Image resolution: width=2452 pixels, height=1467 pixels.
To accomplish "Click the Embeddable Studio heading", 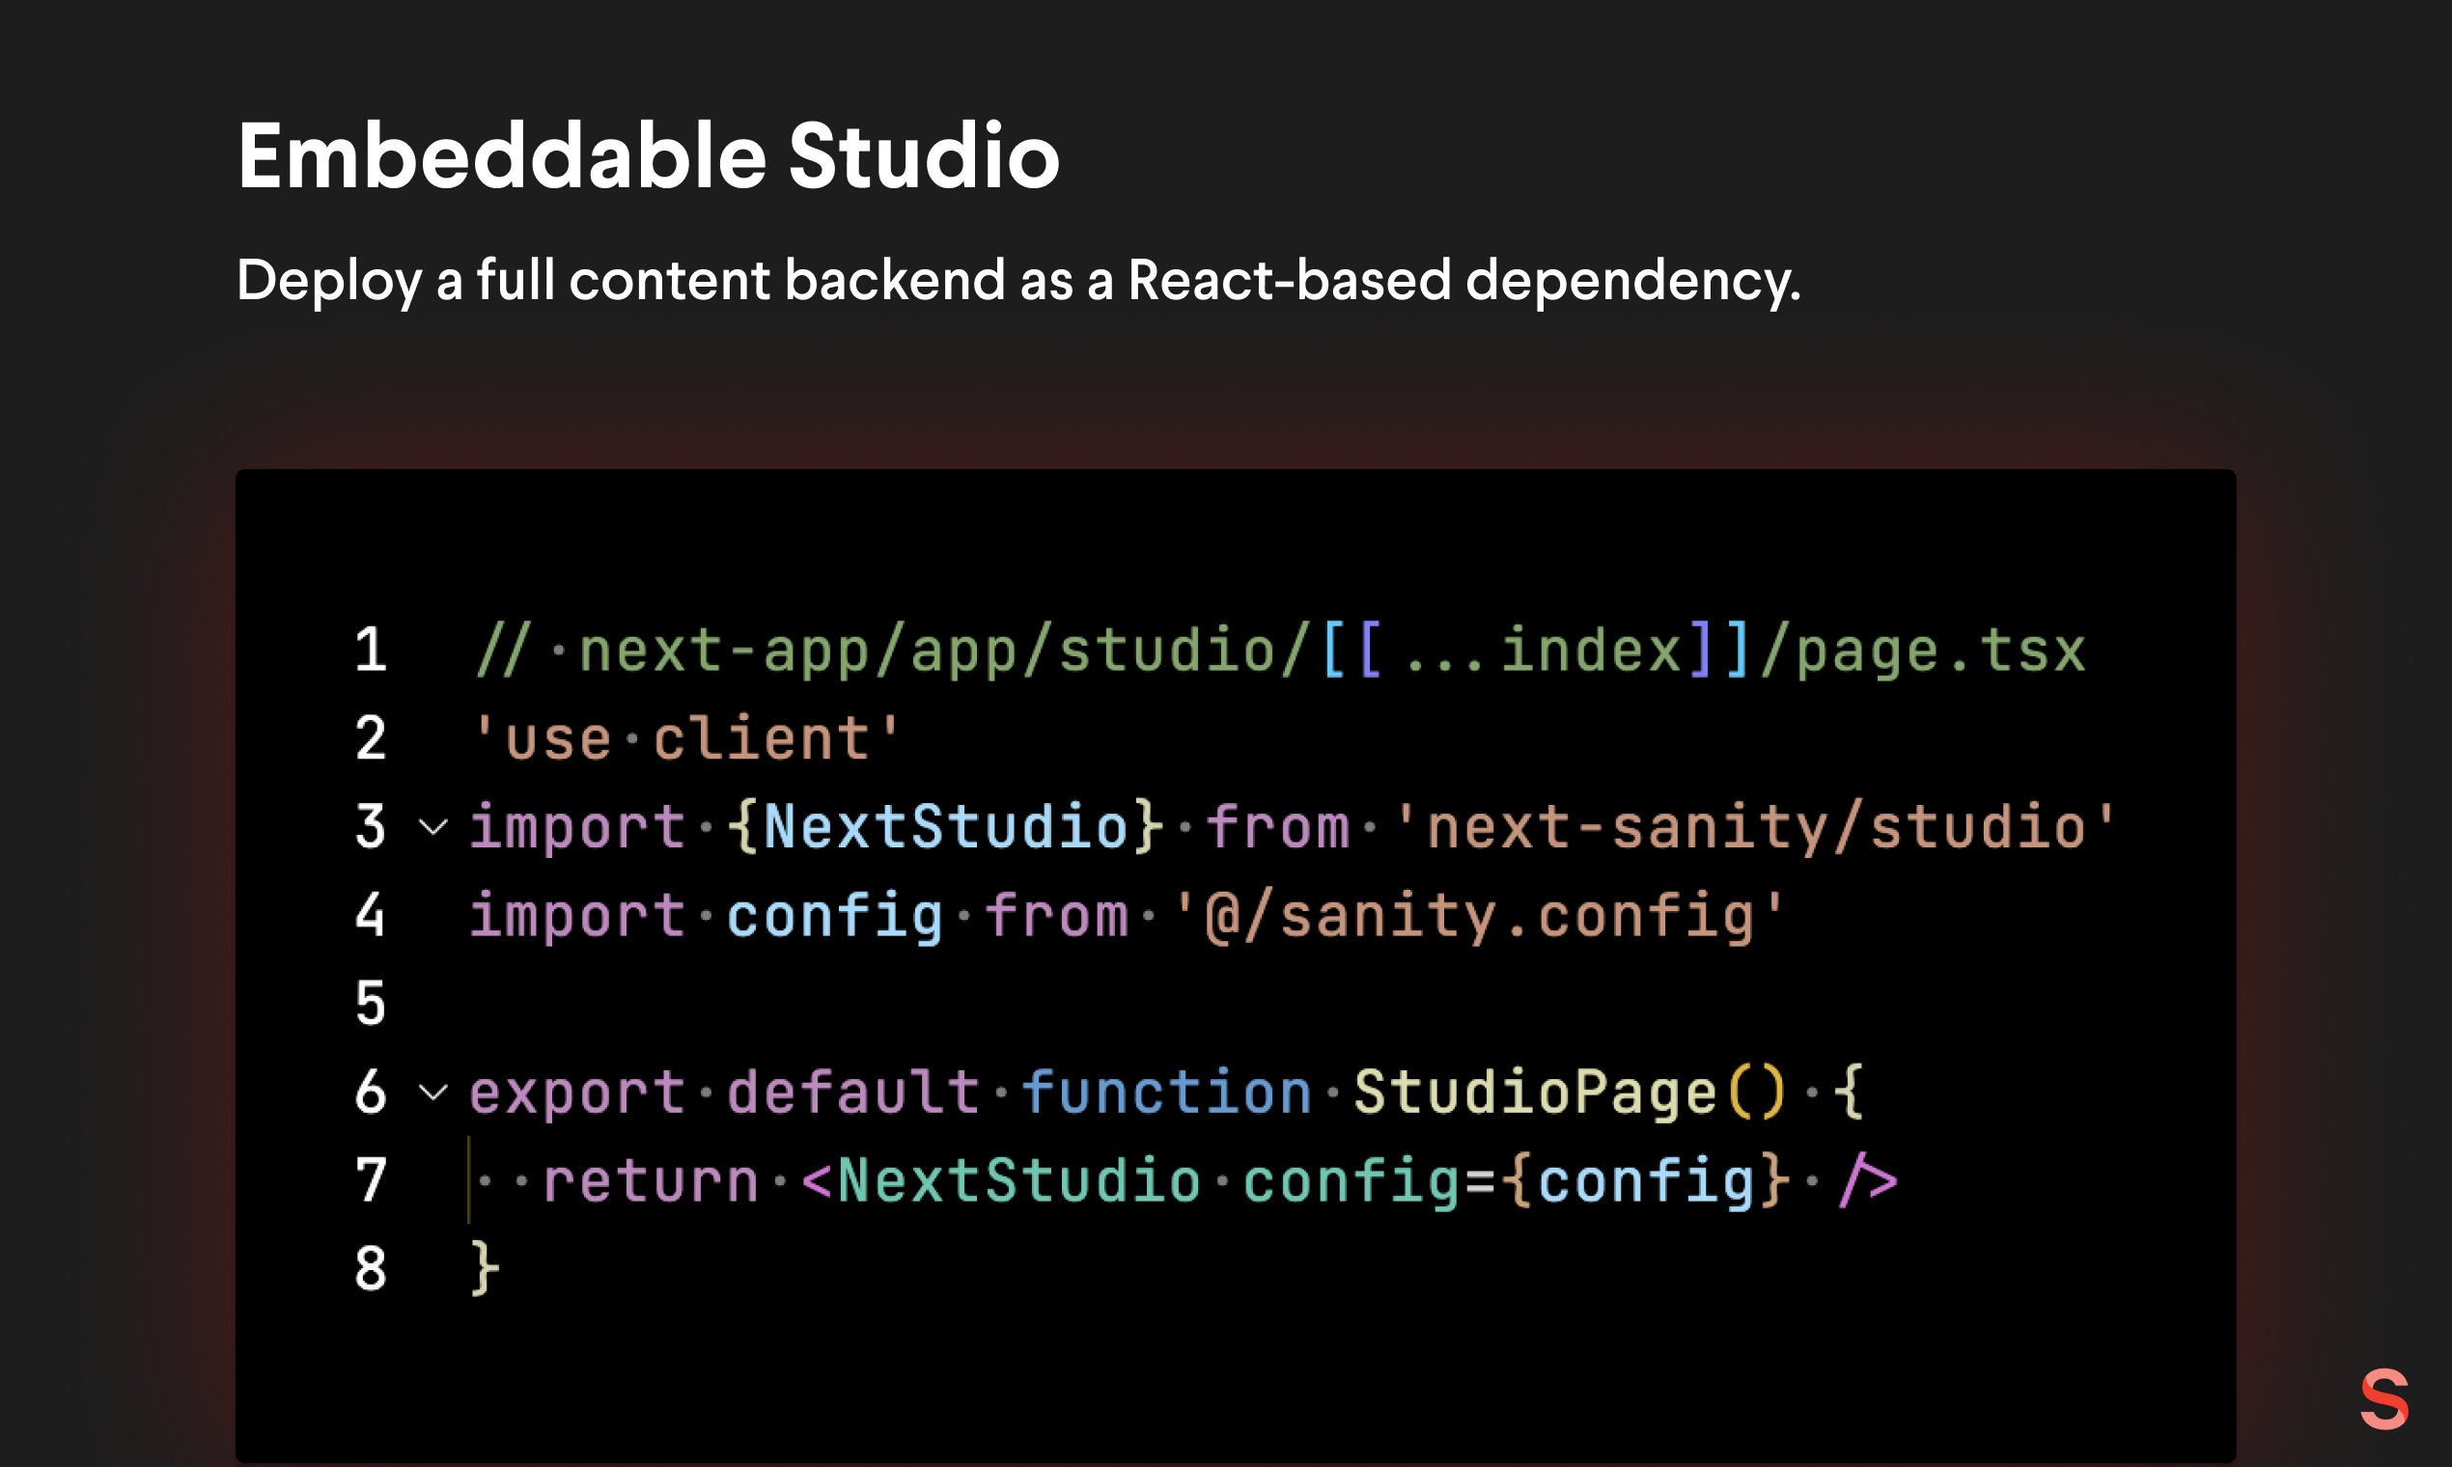I will pyautogui.click(x=648, y=155).
